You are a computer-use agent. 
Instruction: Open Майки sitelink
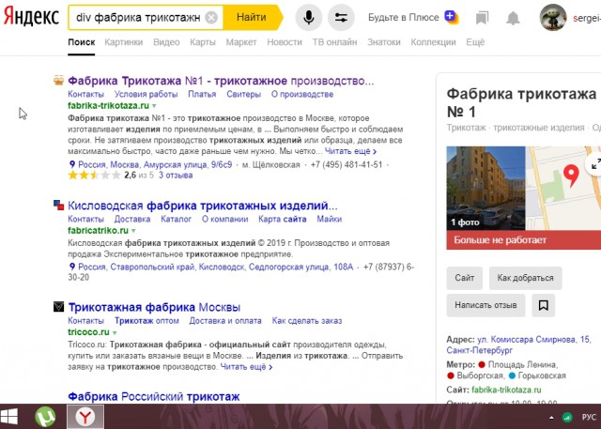point(330,219)
